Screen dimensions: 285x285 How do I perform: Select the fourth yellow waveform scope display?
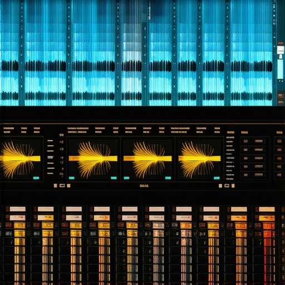(x=200, y=159)
